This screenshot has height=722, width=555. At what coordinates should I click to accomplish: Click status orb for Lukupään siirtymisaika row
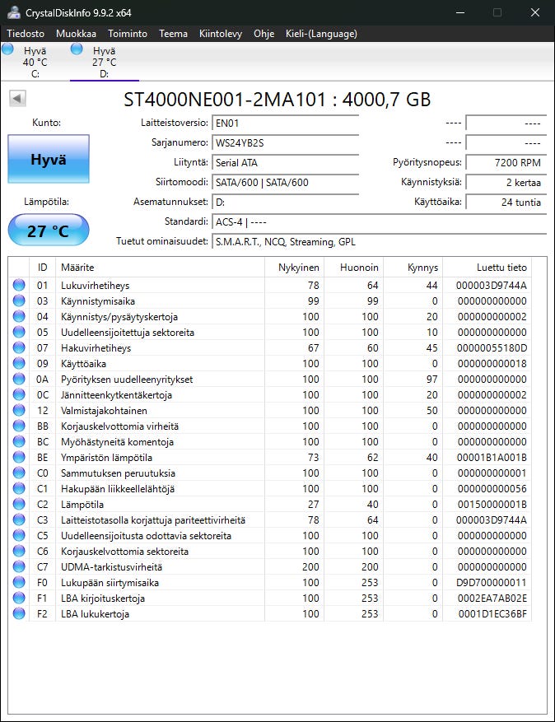tap(19, 583)
